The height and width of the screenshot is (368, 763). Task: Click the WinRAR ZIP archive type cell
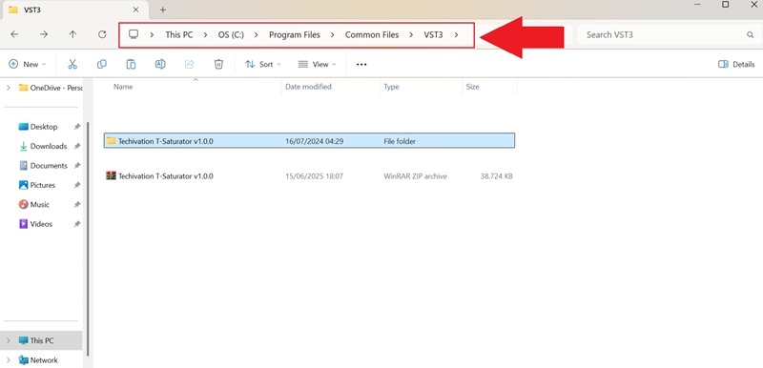[x=415, y=176]
